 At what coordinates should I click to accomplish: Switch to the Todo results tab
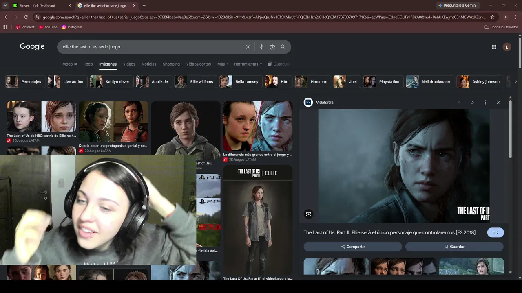point(88,64)
